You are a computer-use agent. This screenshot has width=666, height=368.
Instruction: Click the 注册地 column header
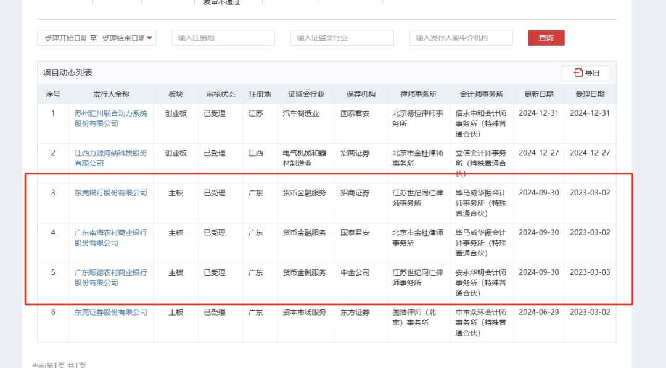[x=260, y=94]
